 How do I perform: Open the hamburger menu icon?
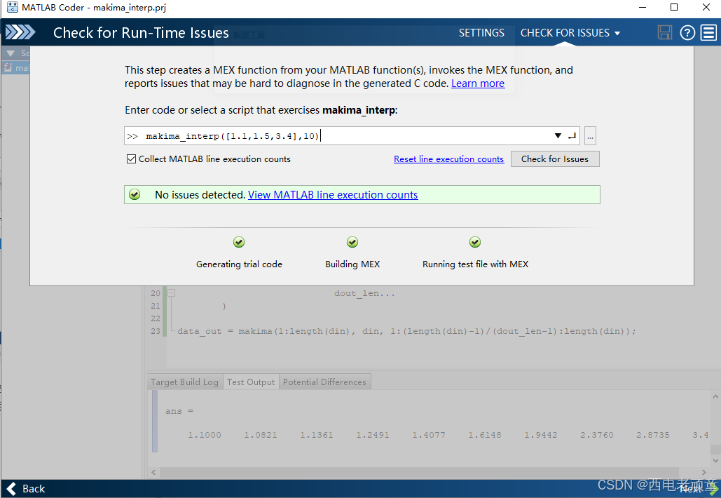tap(708, 33)
